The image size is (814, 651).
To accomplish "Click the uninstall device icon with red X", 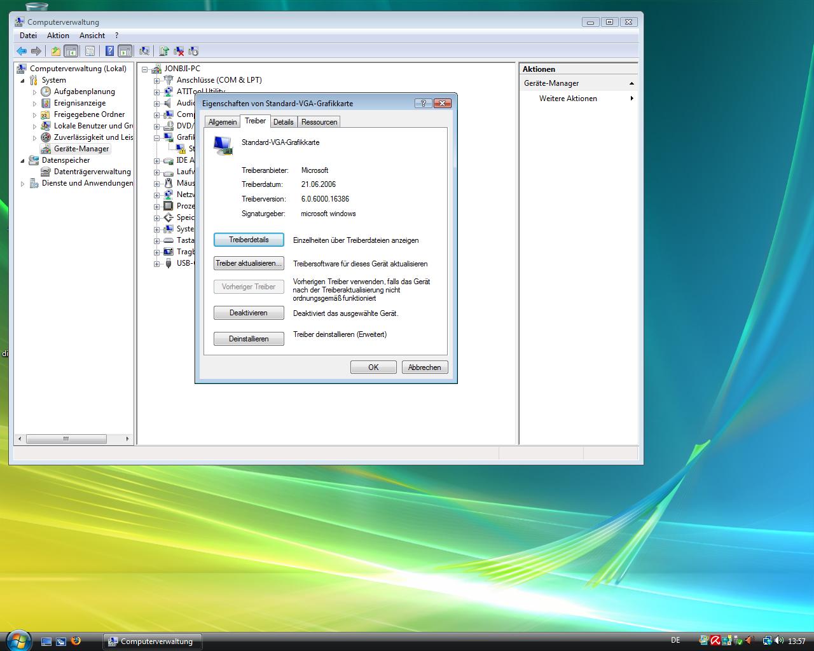I will pos(179,51).
